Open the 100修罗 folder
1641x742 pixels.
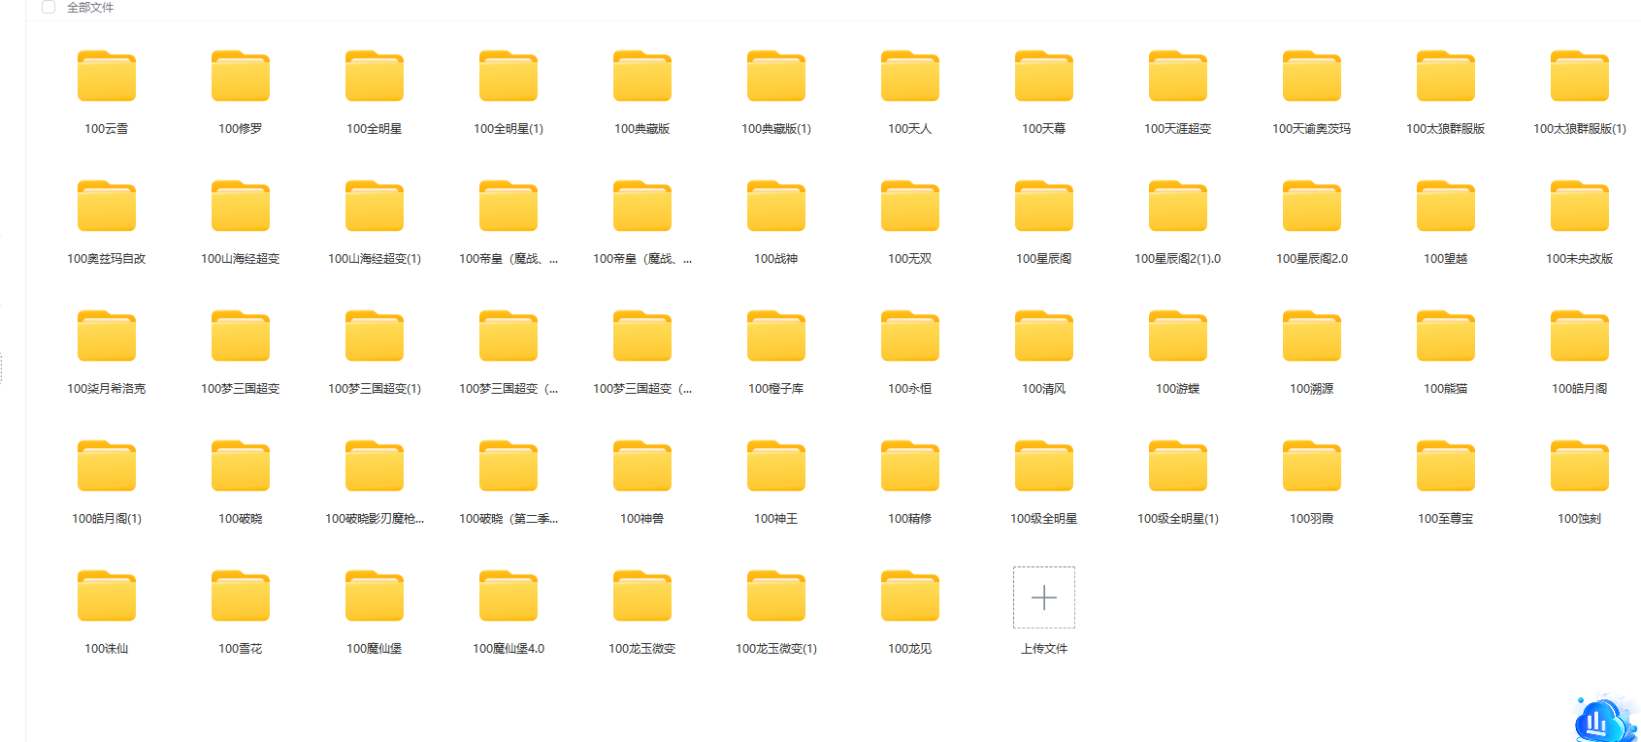241,77
